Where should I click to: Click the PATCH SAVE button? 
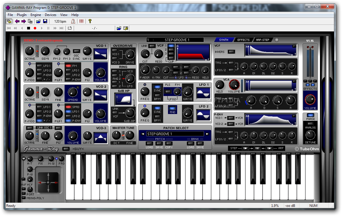159,143
